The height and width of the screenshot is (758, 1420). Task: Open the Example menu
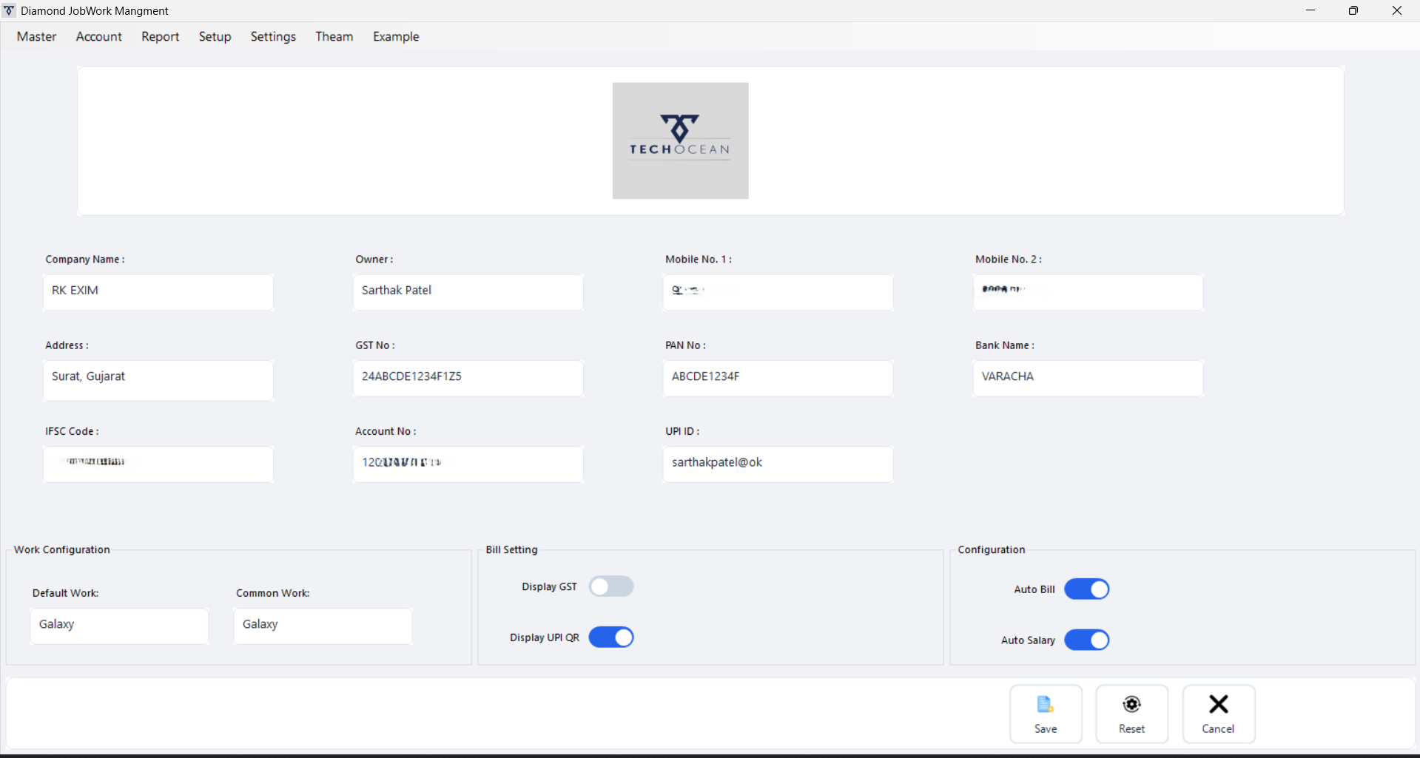[396, 36]
